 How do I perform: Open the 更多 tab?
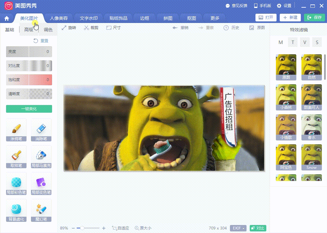click(215, 18)
